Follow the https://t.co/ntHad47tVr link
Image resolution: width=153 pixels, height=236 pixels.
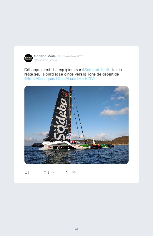pyautogui.click(x=76, y=78)
